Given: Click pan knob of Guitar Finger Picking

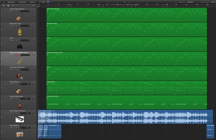Looking at the screenshot, I should (34, 10).
